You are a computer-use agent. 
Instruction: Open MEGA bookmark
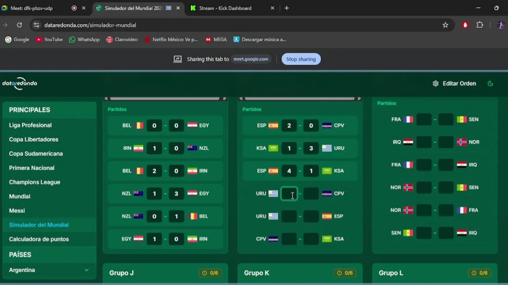[216, 40]
